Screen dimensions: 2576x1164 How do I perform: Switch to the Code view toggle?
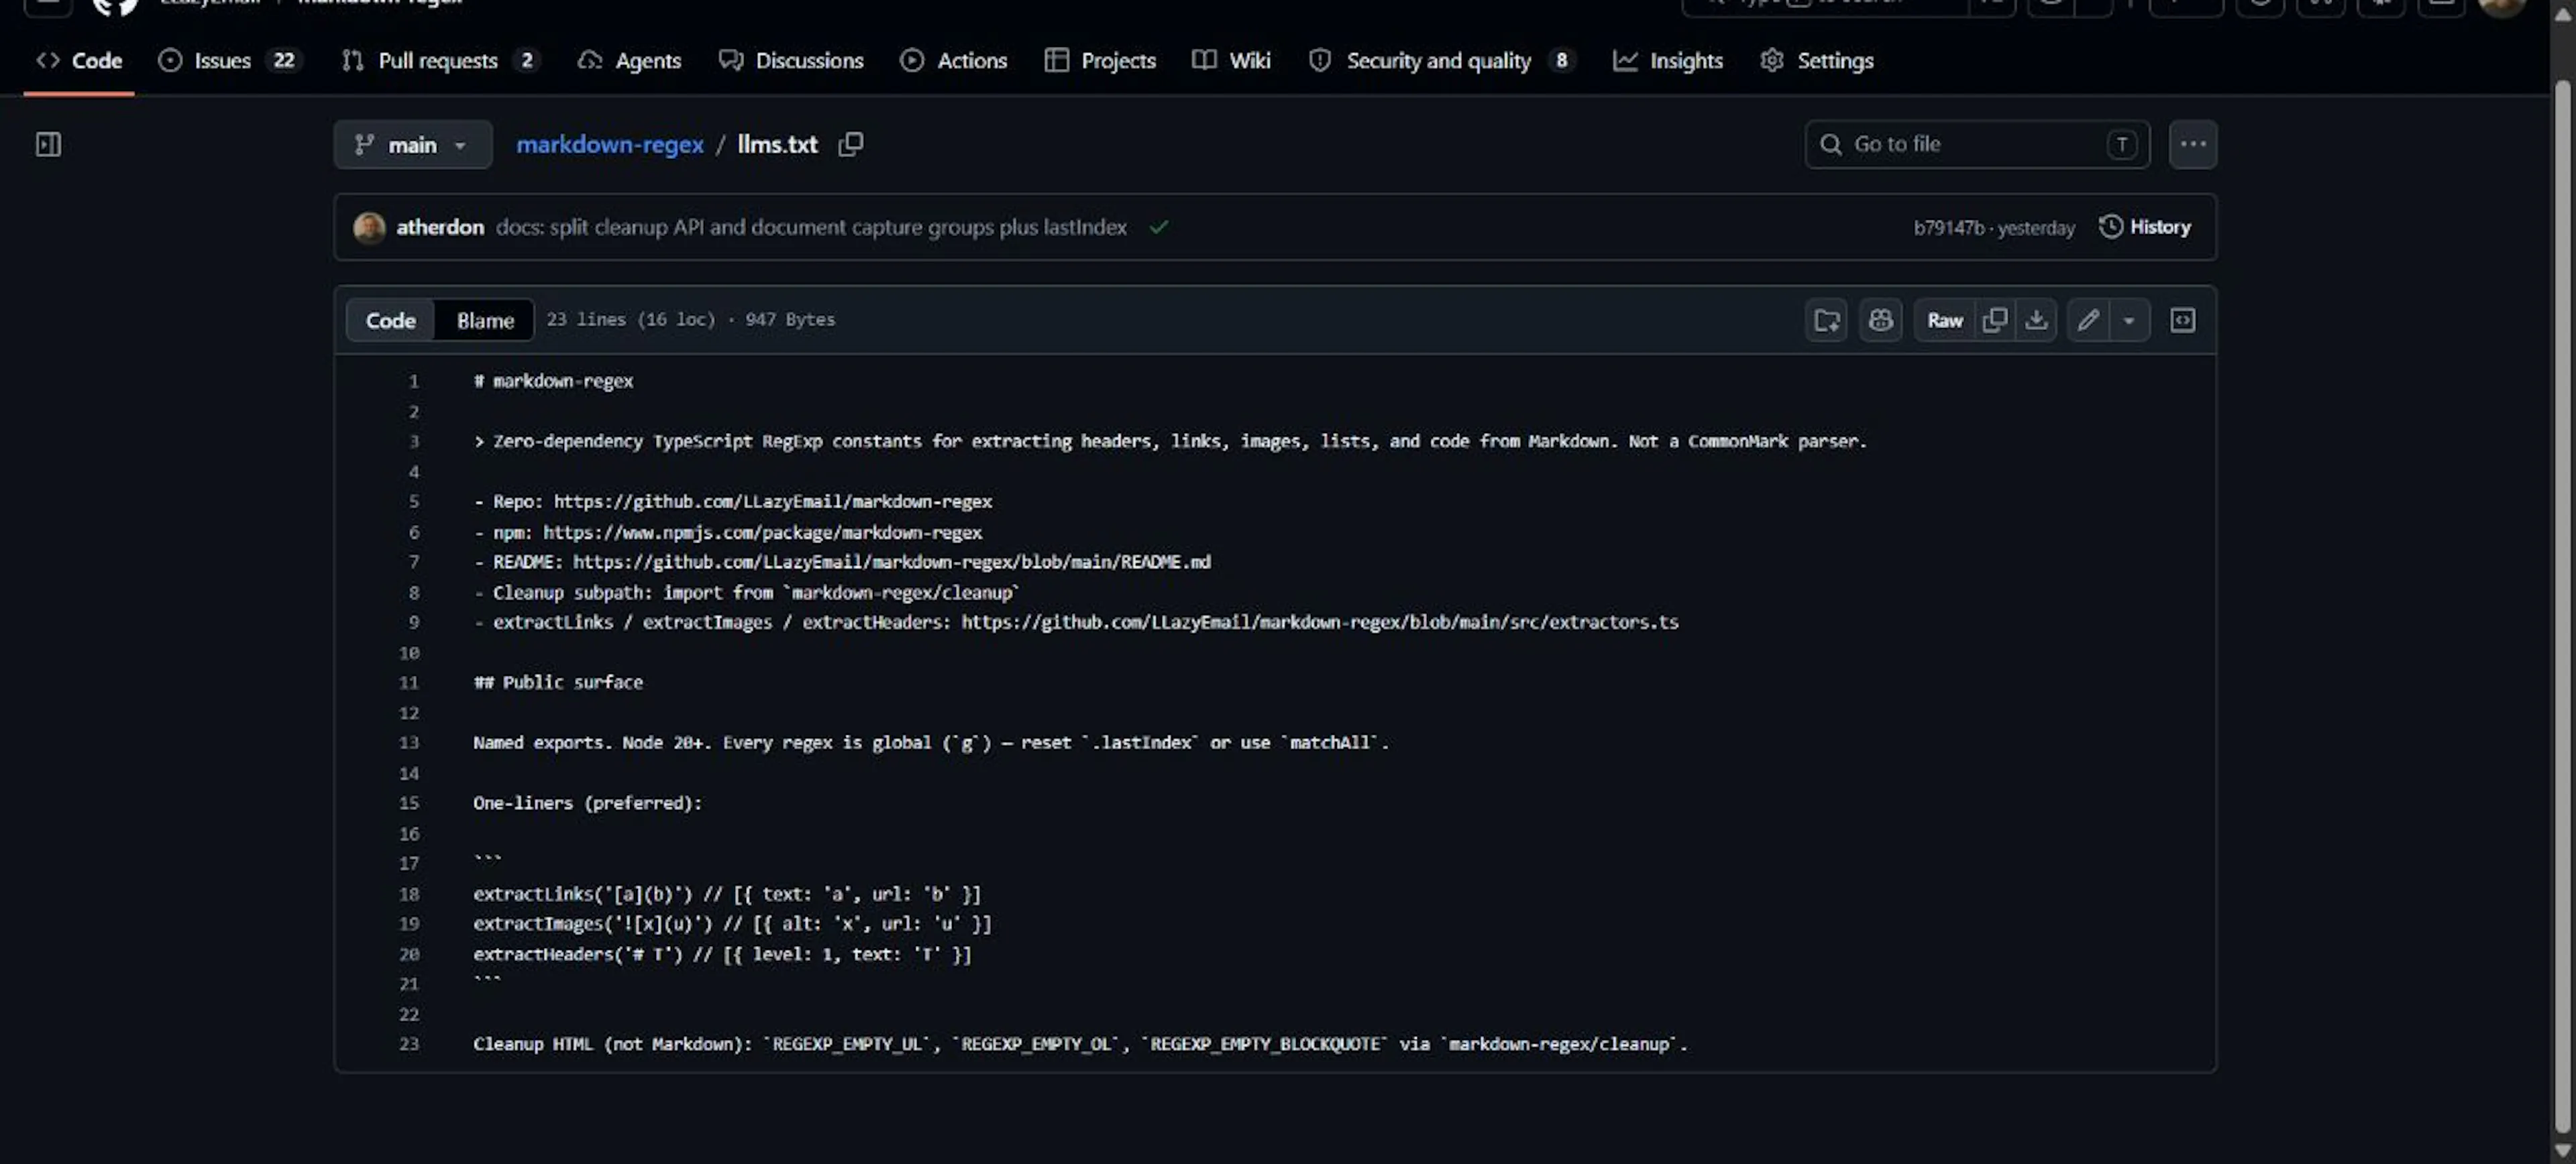pos(390,320)
